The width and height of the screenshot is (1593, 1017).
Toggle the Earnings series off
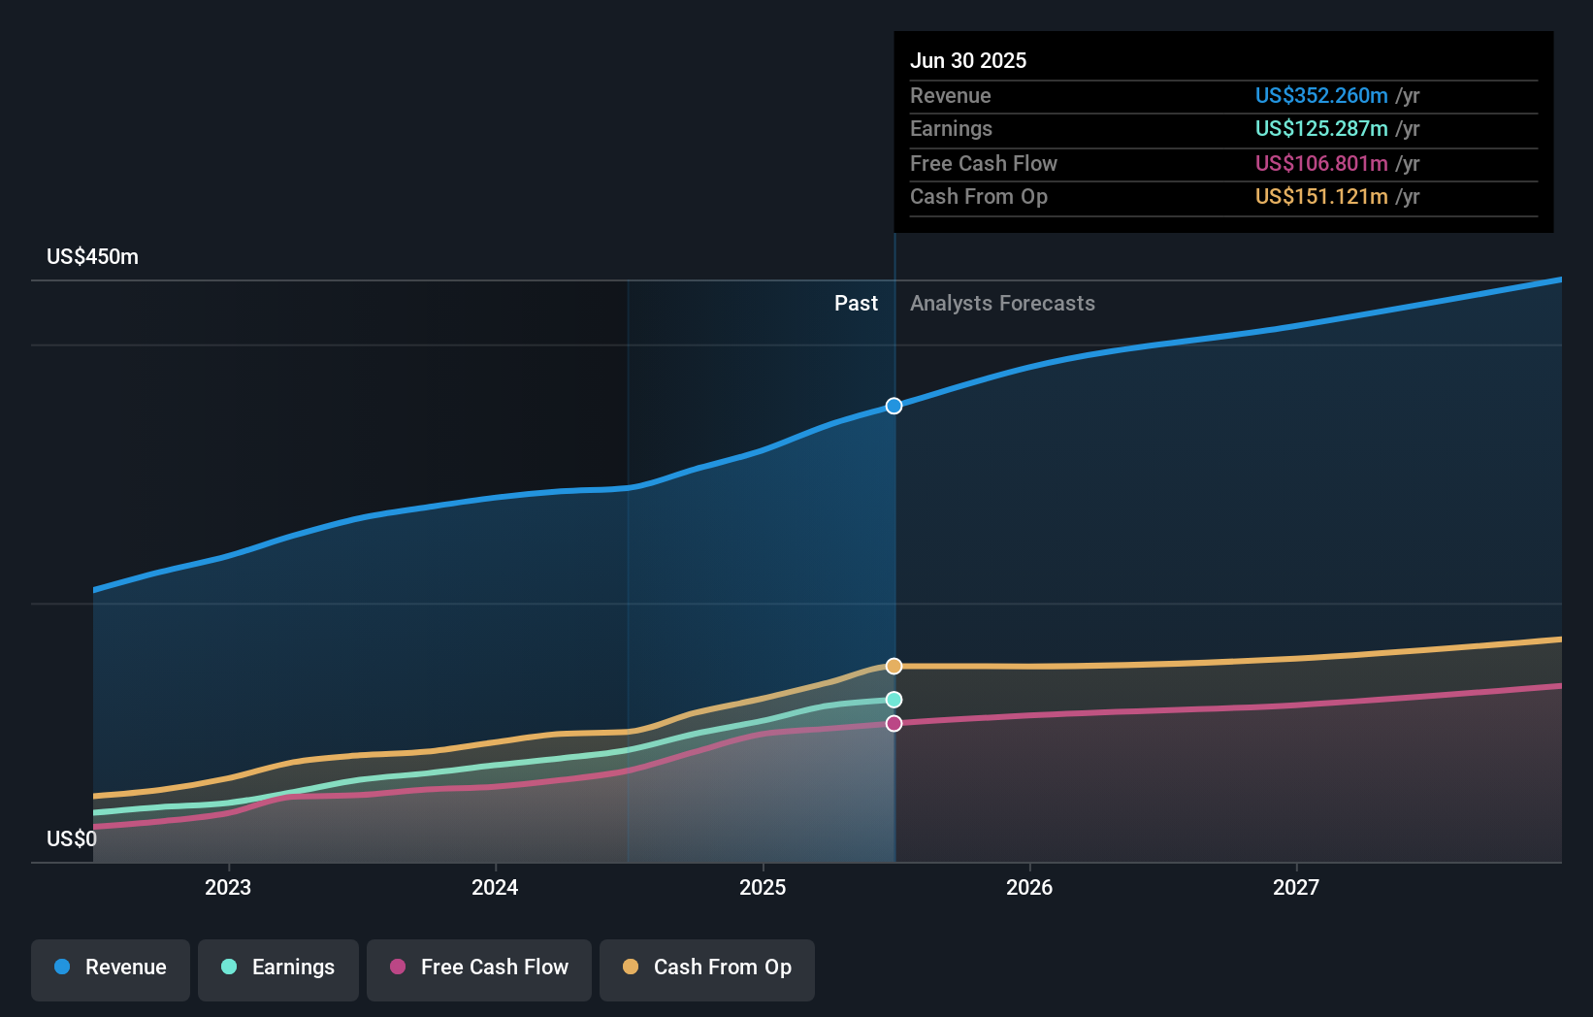(278, 968)
